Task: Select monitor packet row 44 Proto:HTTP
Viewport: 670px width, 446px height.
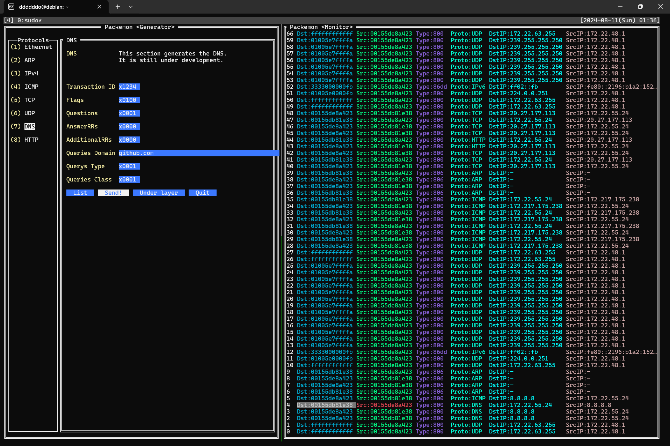Action: click(472, 140)
